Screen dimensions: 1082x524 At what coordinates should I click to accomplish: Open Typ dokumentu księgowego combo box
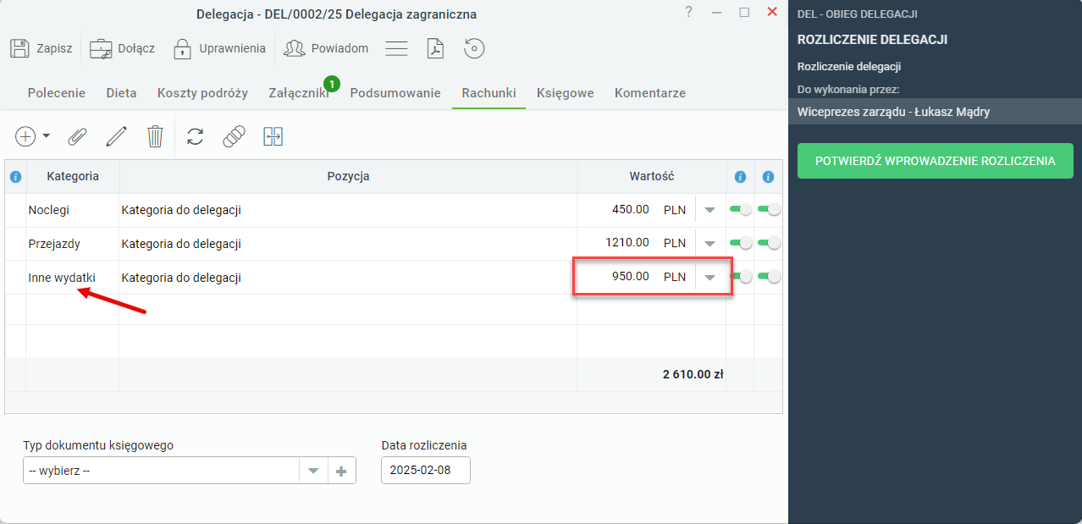174,471
